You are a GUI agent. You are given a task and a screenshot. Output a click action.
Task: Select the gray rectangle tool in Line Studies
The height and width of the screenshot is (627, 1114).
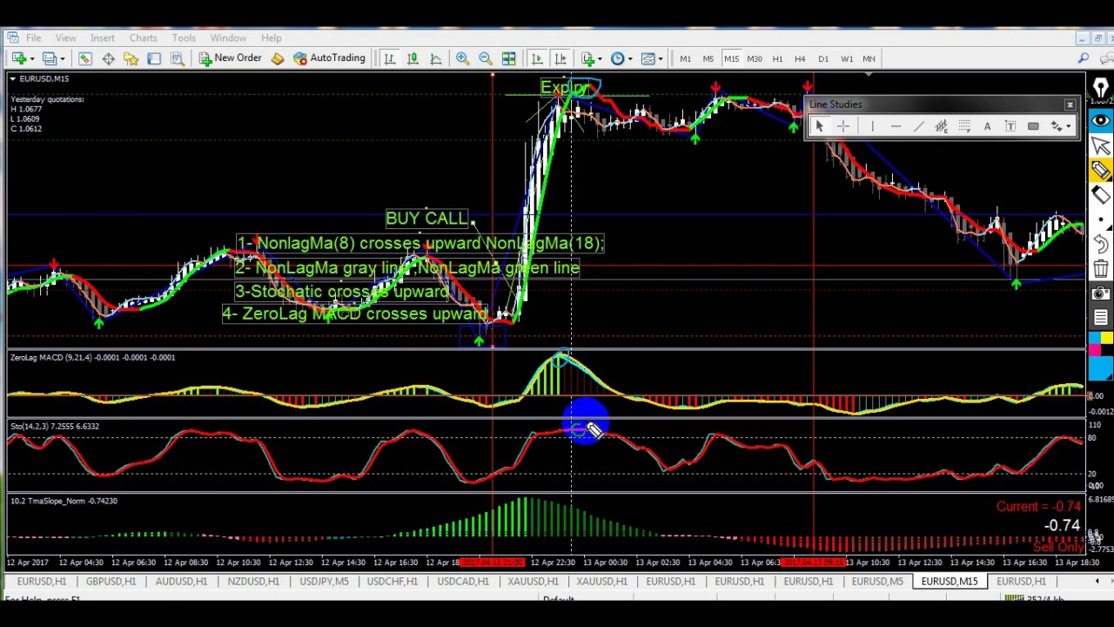(1033, 127)
